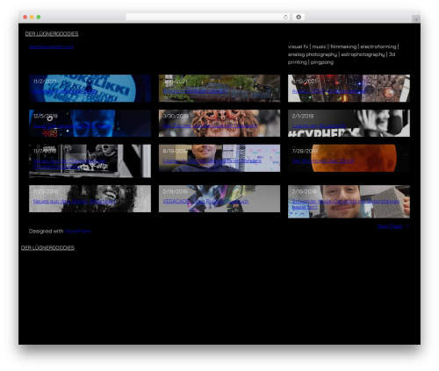The image size is (439, 371).
Task: Open the post link dated 8/19/2018
Action: click(x=212, y=161)
